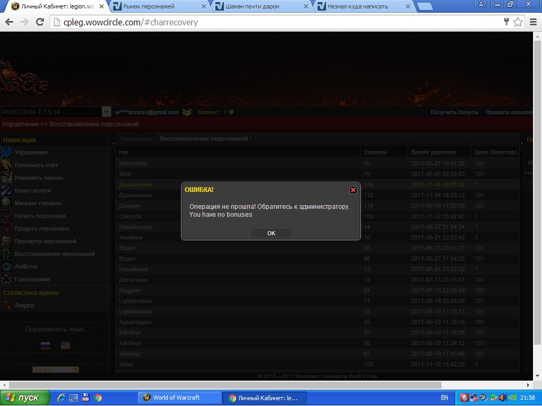Click the saved password key icon
The image size is (542, 406).
point(506,22)
